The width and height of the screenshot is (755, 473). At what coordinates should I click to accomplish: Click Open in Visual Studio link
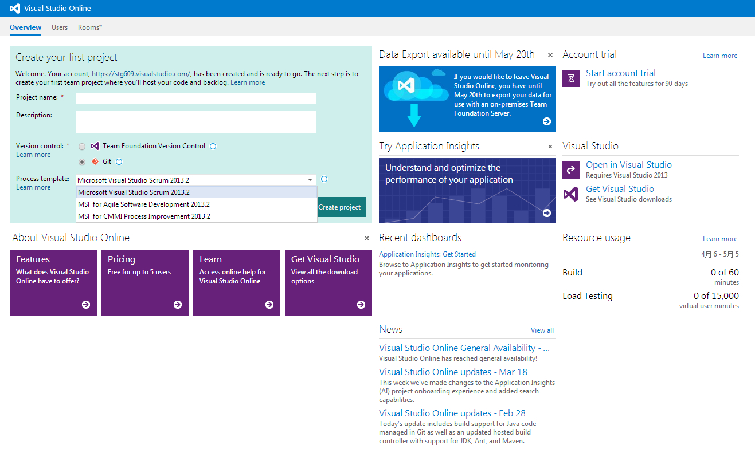coord(629,165)
